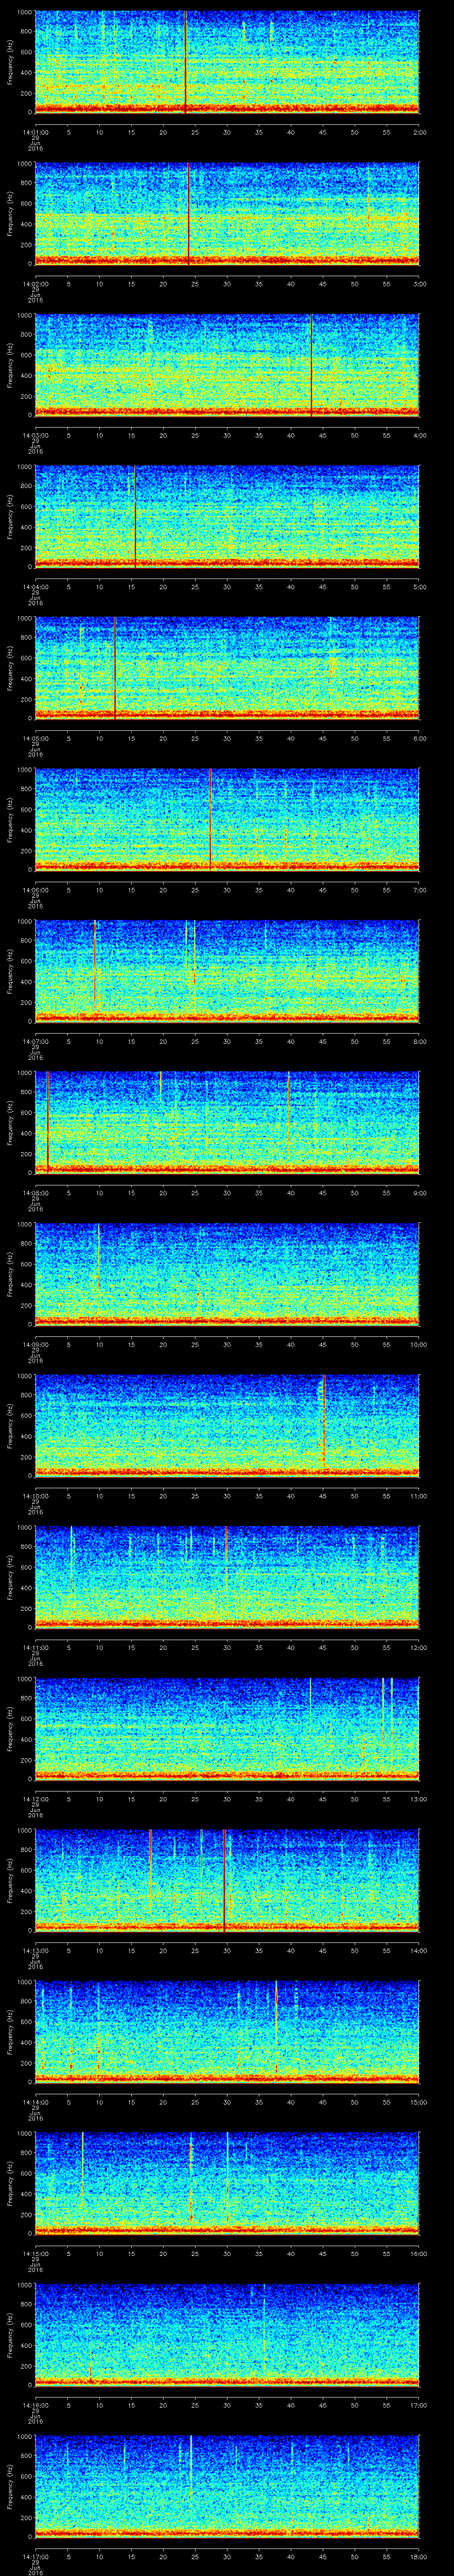Select the 10:00 end-time label
This screenshot has width=454, height=2576.
(418, 1344)
